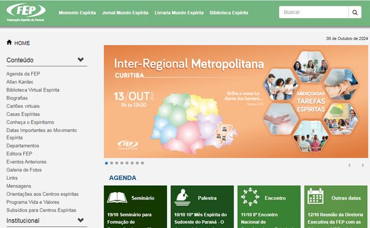
Task: Select the second carousel dot
Action: tap(111, 163)
